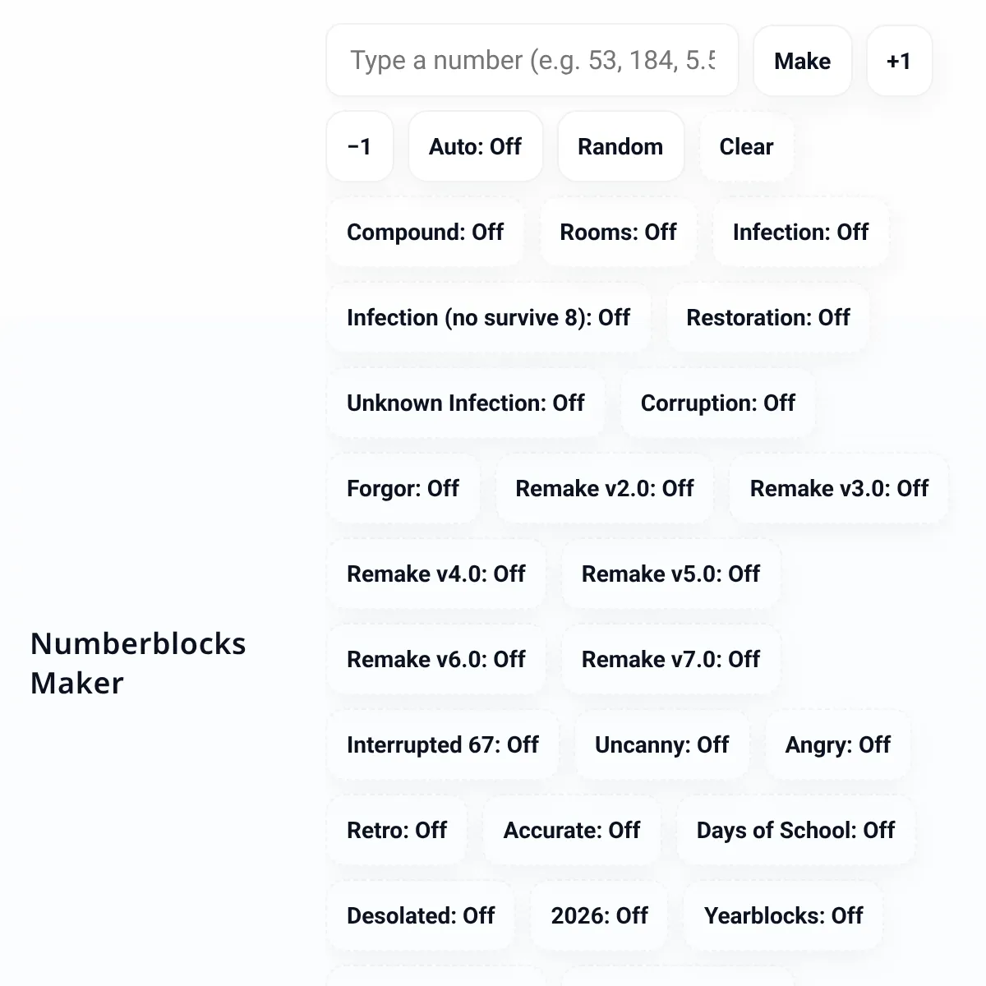Decrement with the −1 button

click(x=360, y=147)
